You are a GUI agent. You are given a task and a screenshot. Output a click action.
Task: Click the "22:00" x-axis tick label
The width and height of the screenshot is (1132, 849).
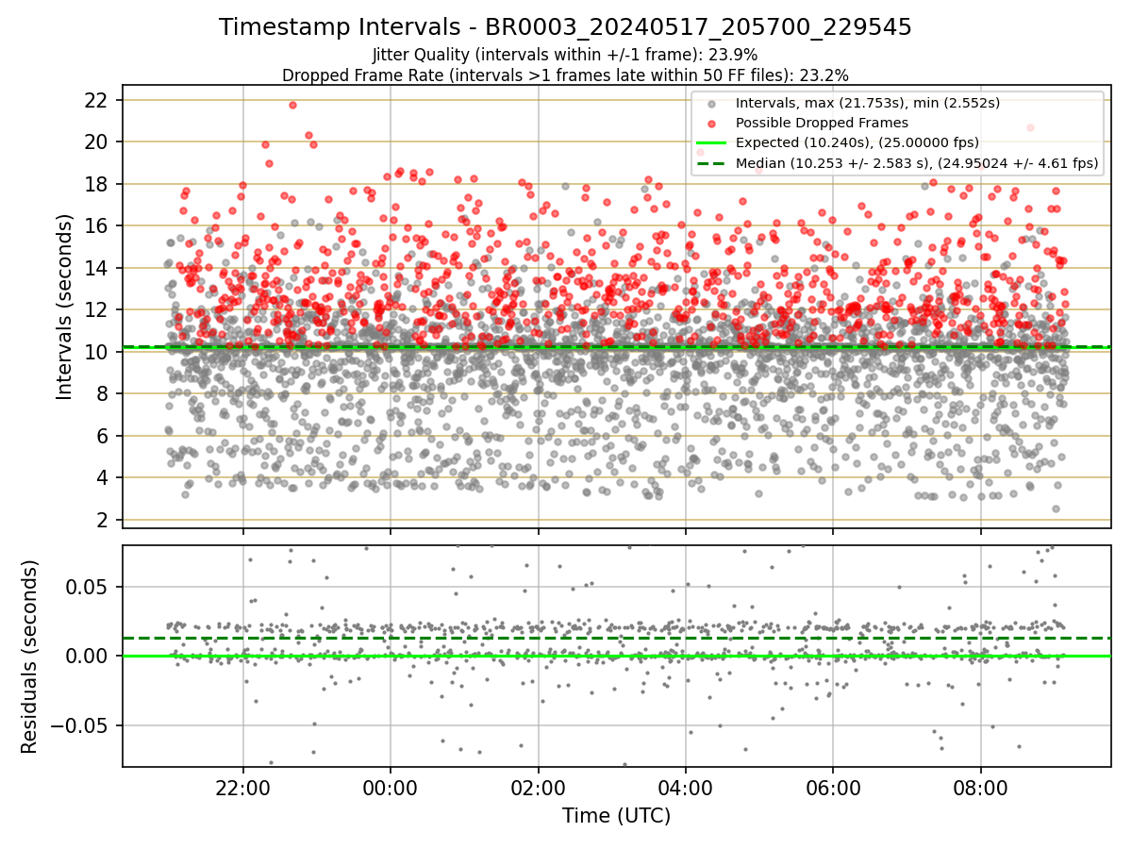pos(243,787)
